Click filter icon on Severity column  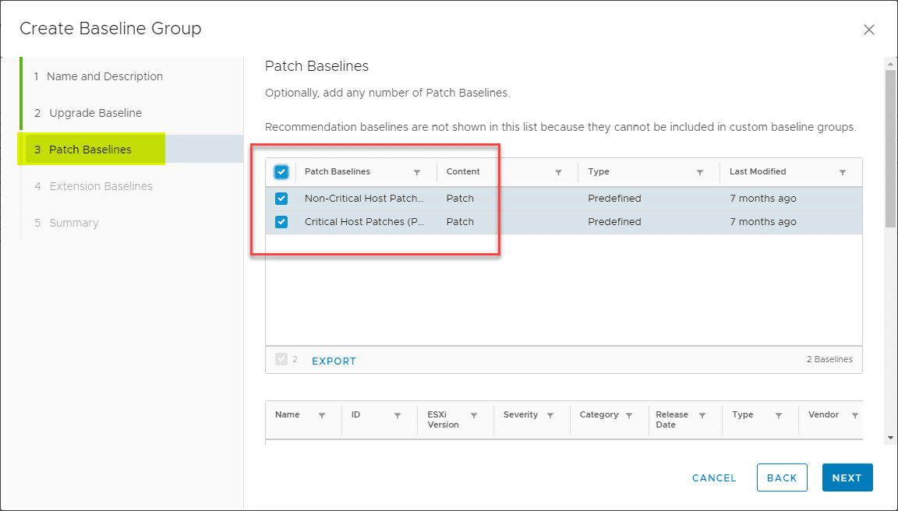coord(550,416)
